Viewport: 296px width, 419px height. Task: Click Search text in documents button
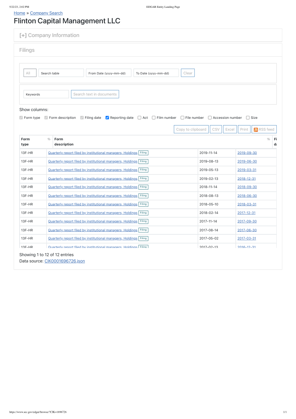point(95,94)
